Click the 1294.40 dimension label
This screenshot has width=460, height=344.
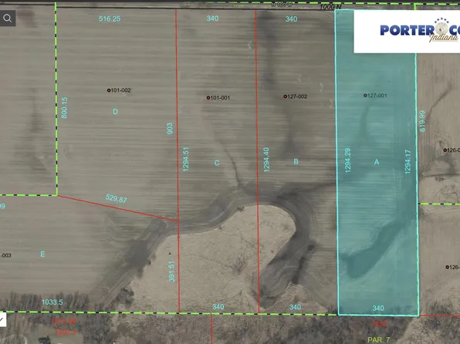click(266, 160)
